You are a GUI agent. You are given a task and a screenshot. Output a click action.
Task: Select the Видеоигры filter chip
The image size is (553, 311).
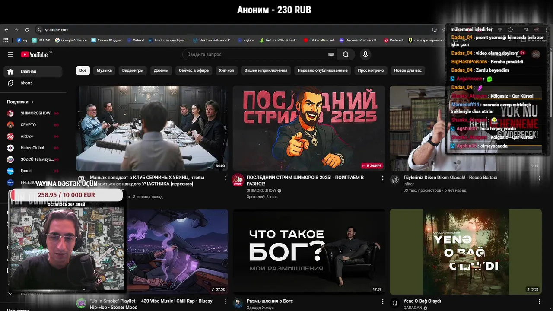click(x=133, y=70)
